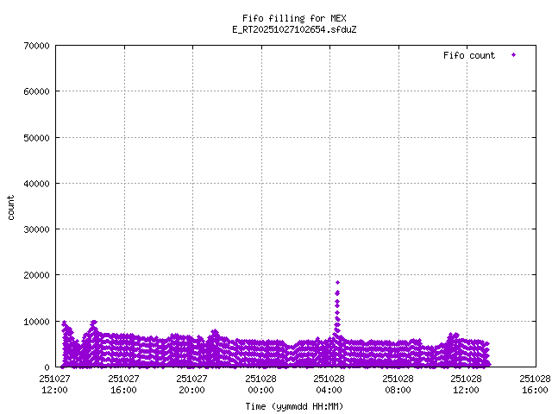The height and width of the screenshot is (414, 552).
Task: Select the vertical "count" y-axis label
Action: coord(11,207)
